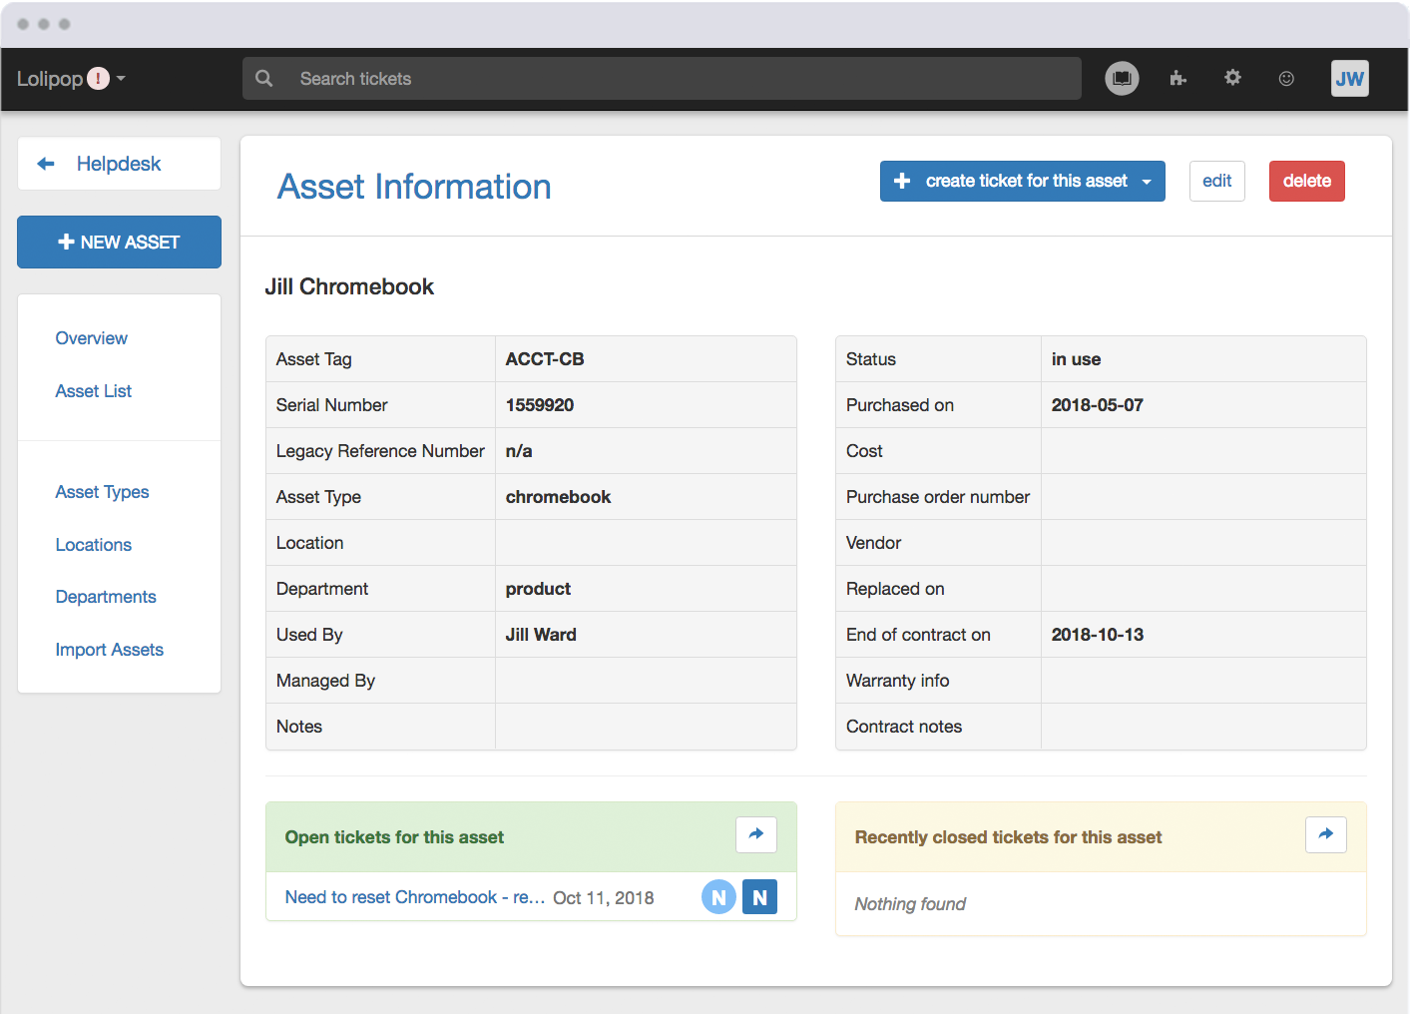
Task: Click the smiley face icon
Action: [x=1286, y=79]
